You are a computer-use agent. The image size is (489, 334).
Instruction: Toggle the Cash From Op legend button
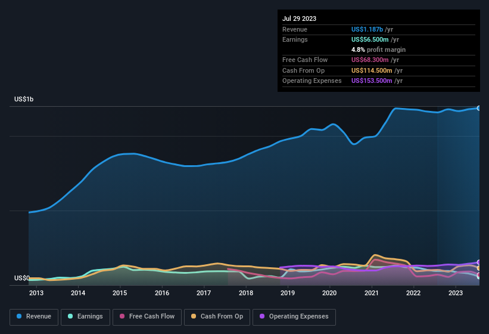click(217, 317)
